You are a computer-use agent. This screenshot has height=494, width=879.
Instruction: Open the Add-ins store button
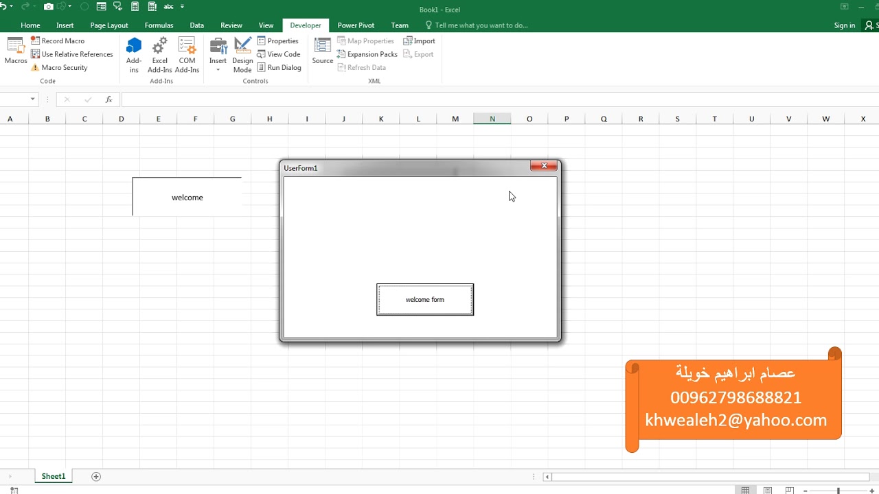click(x=134, y=55)
